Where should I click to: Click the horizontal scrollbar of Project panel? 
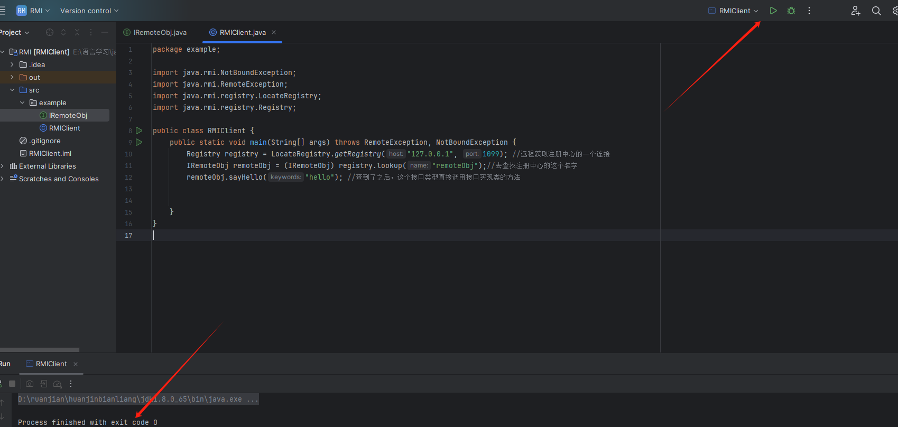coord(40,350)
